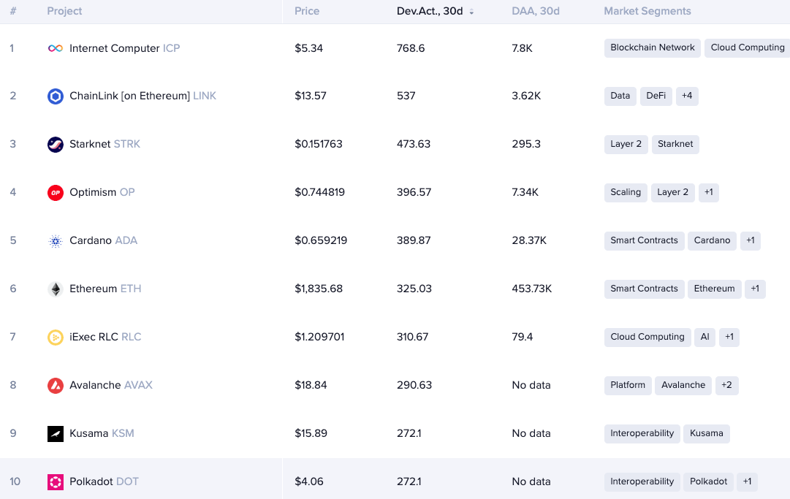Select the AI segment tag
This screenshot has height=499, width=790.
(704, 337)
